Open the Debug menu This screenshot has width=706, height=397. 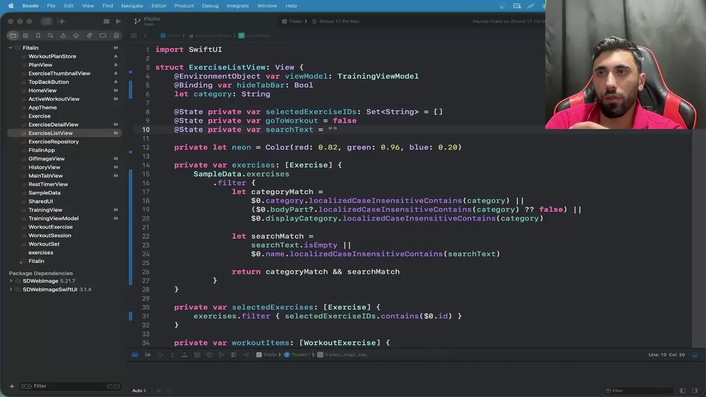[x=210, y=6]
